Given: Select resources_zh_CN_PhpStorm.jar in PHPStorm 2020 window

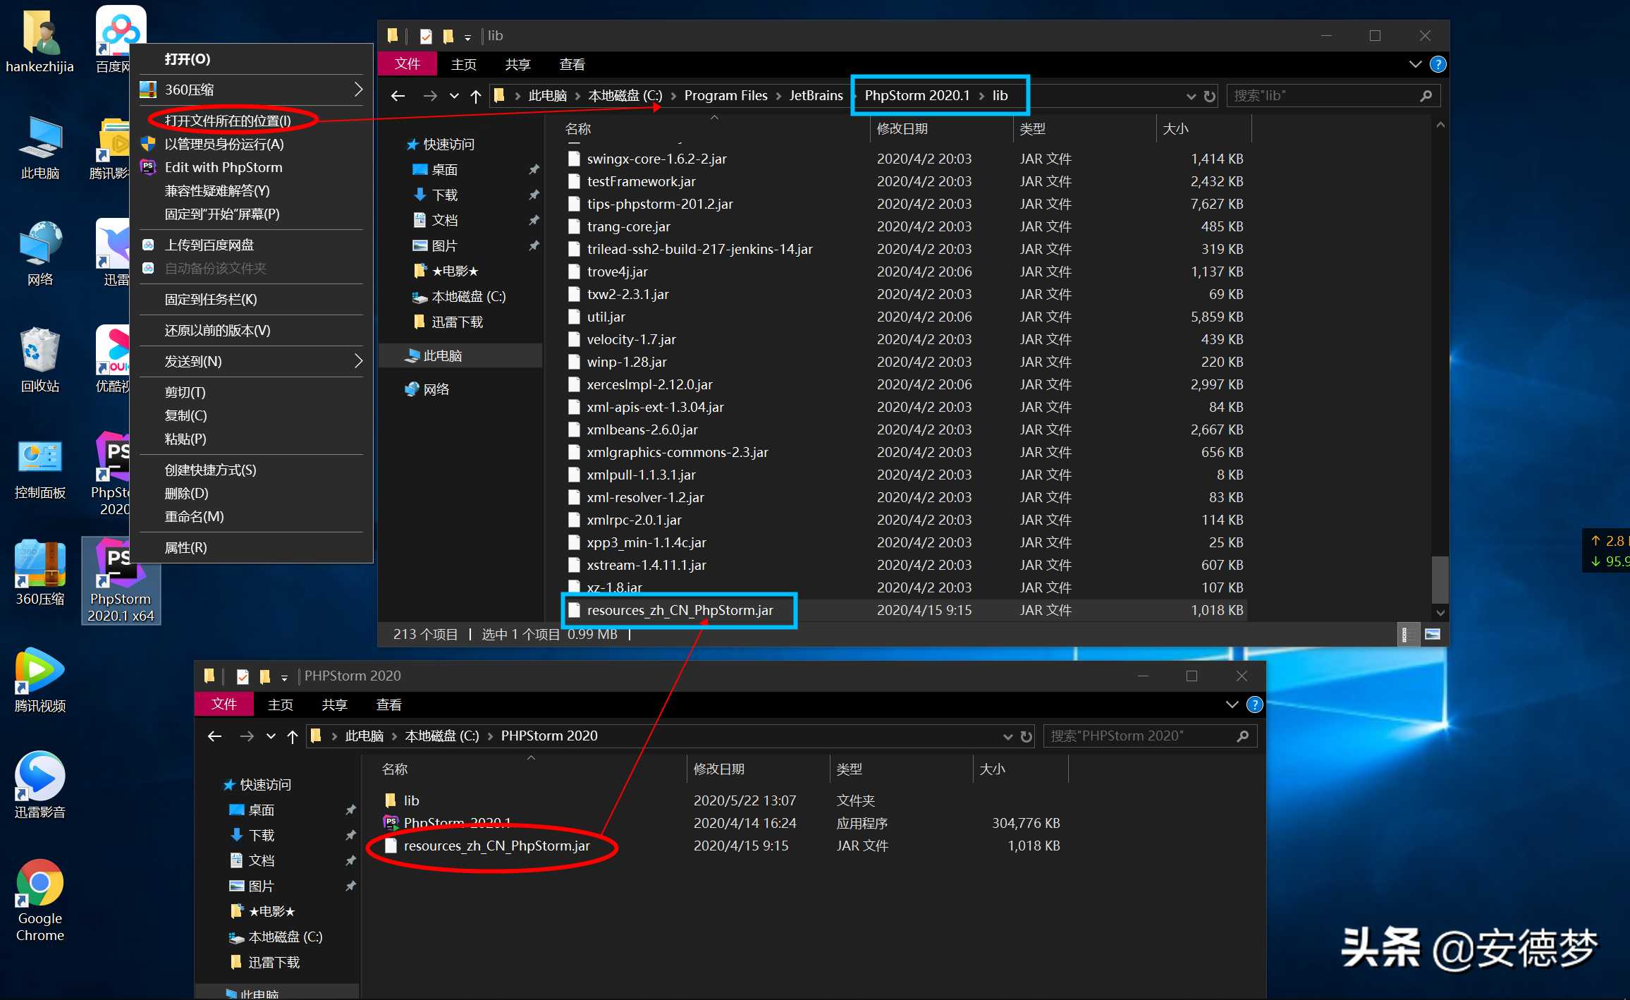Looking at the screenshot, I should [x=723, y=846].
